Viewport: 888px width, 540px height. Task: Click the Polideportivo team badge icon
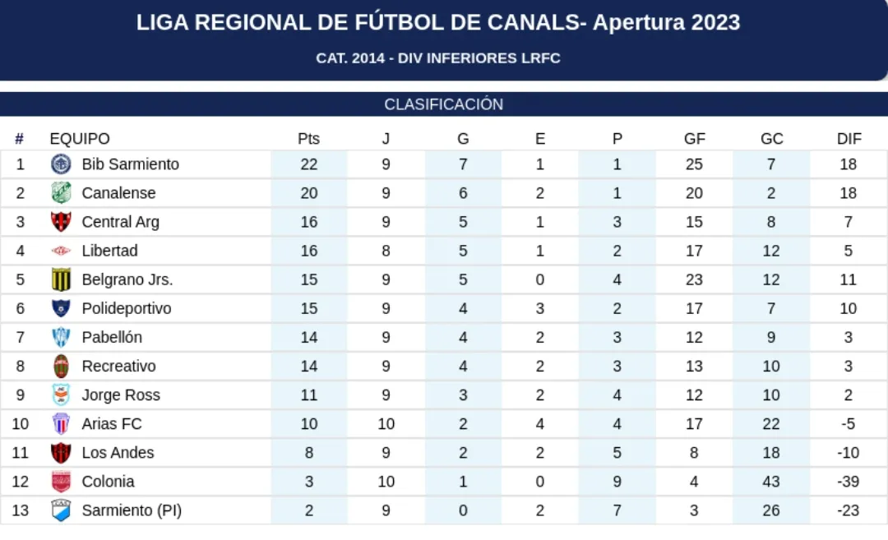tap(61, 308)
